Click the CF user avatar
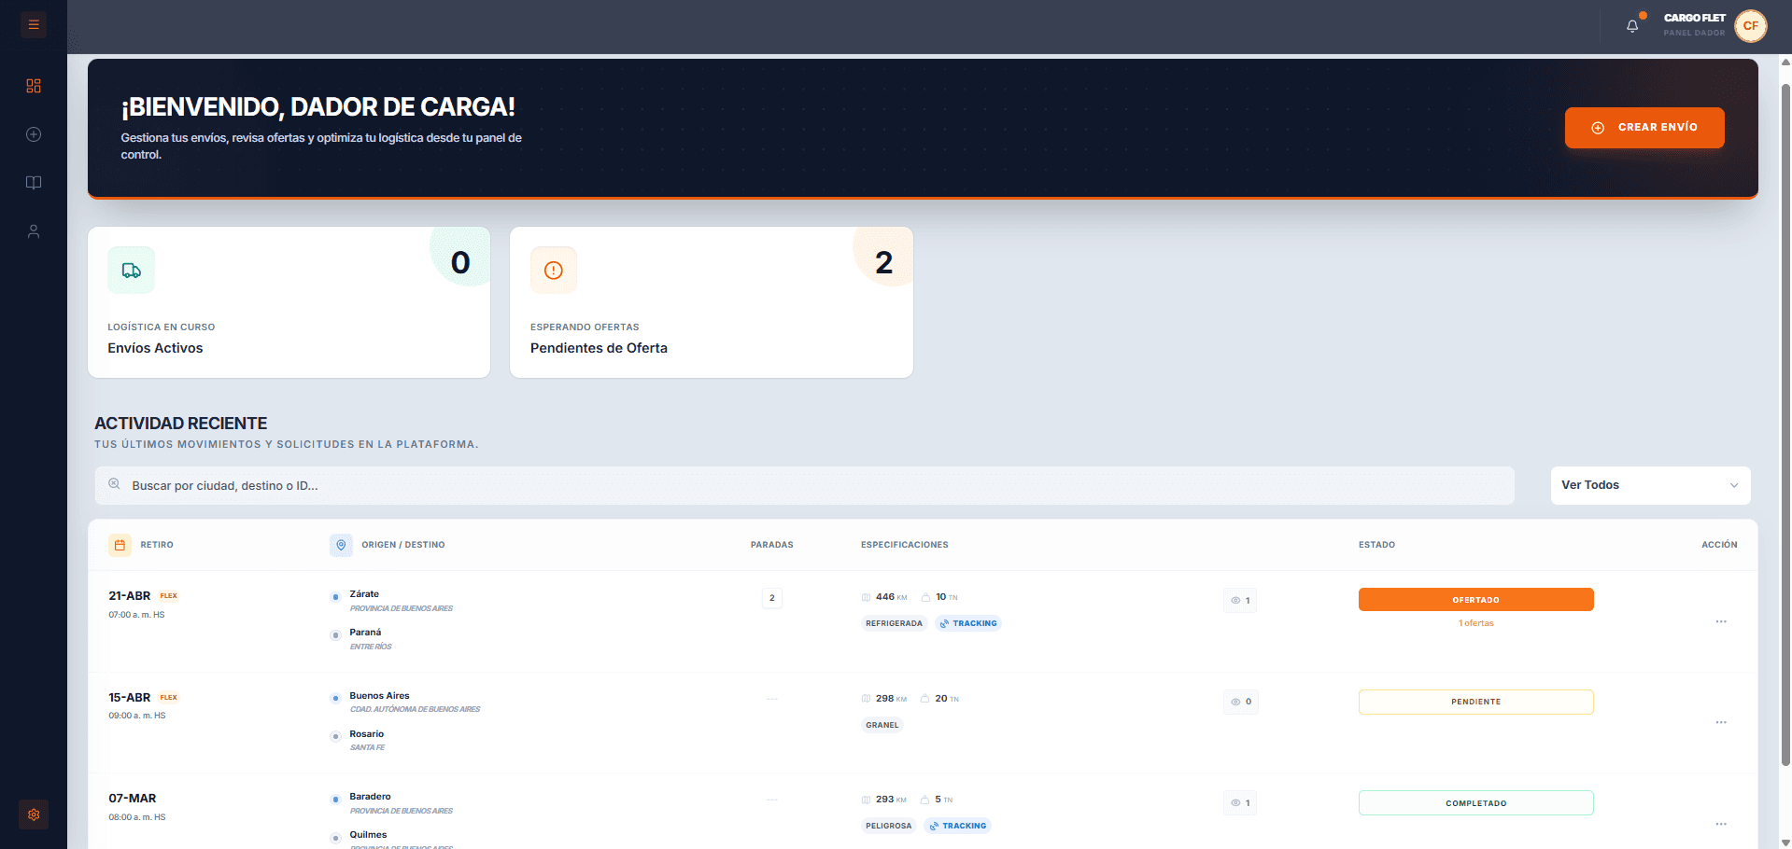This screenshot has height=849, width=1792. (x=1750, y=26)
